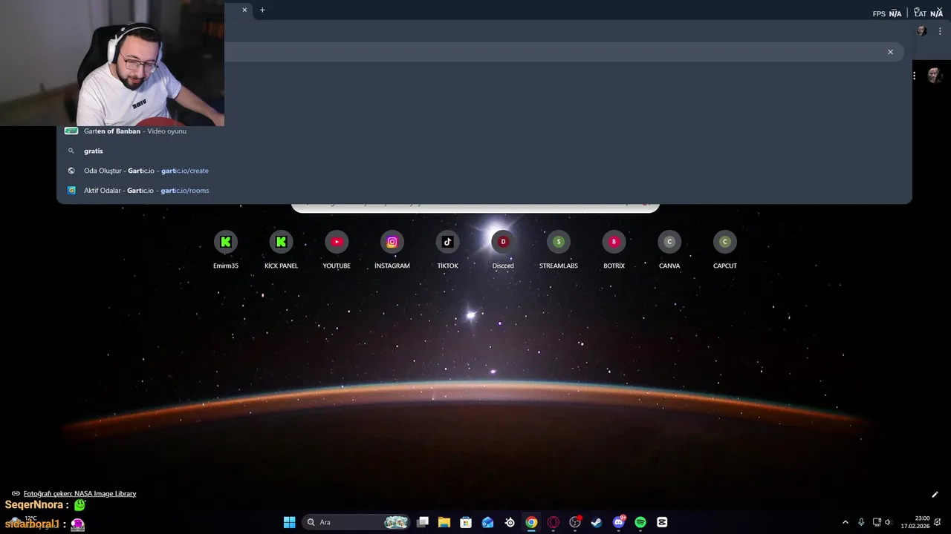Open the Chrome profile avatar in toolbar
951x534 pixels.
point(922,31)
